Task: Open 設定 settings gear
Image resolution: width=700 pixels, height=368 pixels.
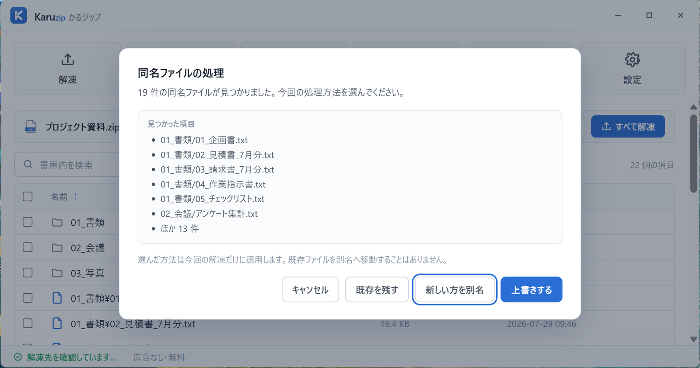Action: (632, 68)
